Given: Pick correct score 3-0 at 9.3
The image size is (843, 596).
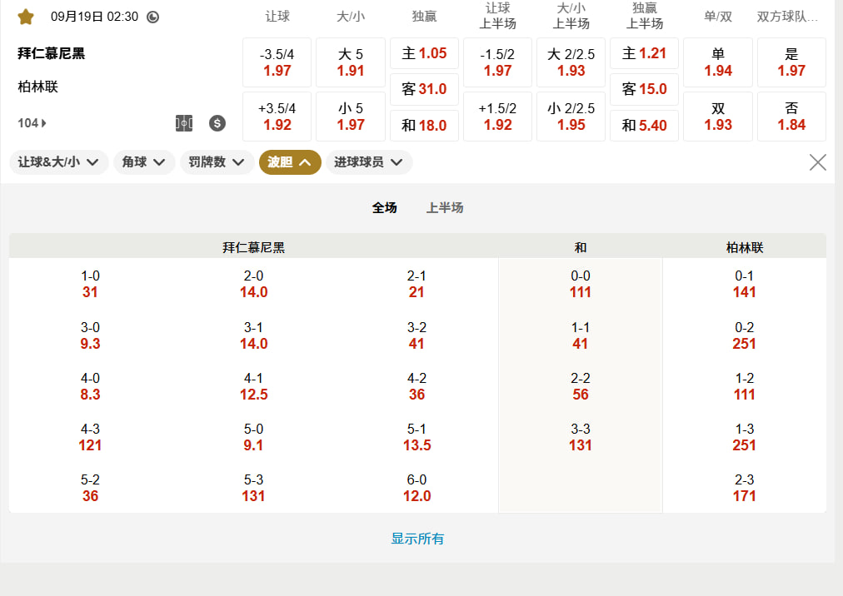Looking at the screenshot, I should (x=90, y=335).
